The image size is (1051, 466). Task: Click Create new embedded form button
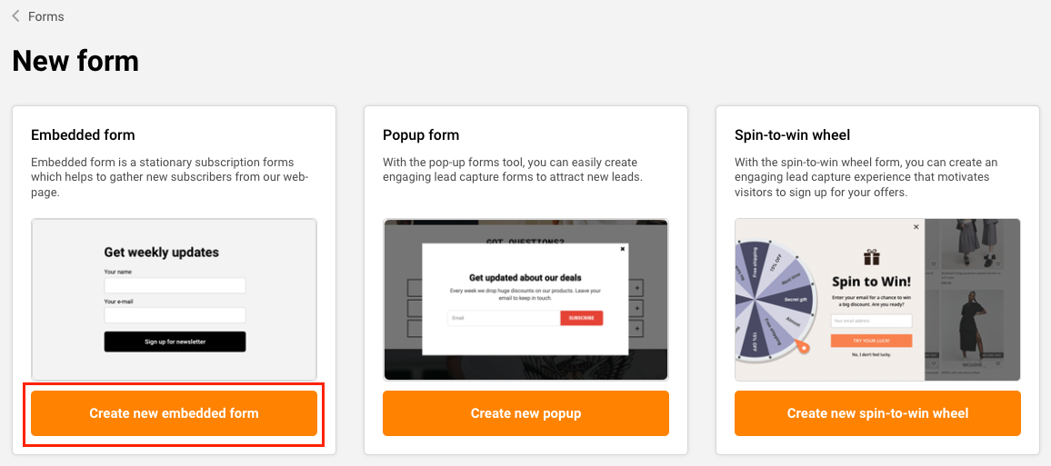tap(174, 413)
